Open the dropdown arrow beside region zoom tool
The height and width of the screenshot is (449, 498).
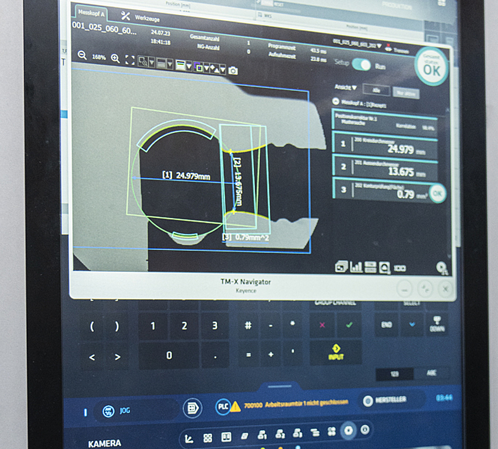coord(152,62)
